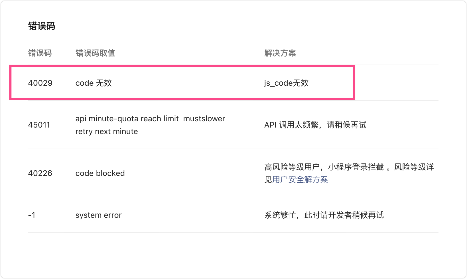Click the gray 错误码 column header

click(40, 53)
